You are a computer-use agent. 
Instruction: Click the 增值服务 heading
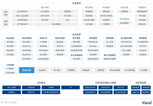tap(106, 7)
